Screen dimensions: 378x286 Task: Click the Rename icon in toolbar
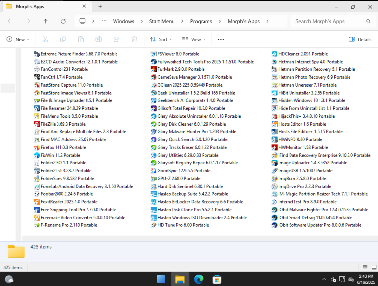coord(99,39)
